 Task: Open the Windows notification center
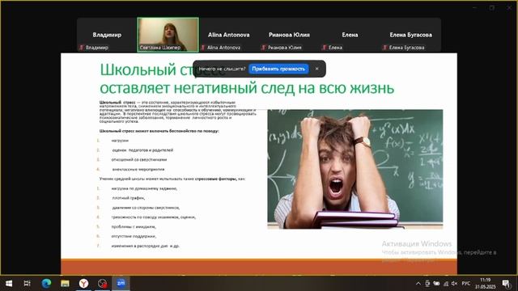(x=506, y=284)
